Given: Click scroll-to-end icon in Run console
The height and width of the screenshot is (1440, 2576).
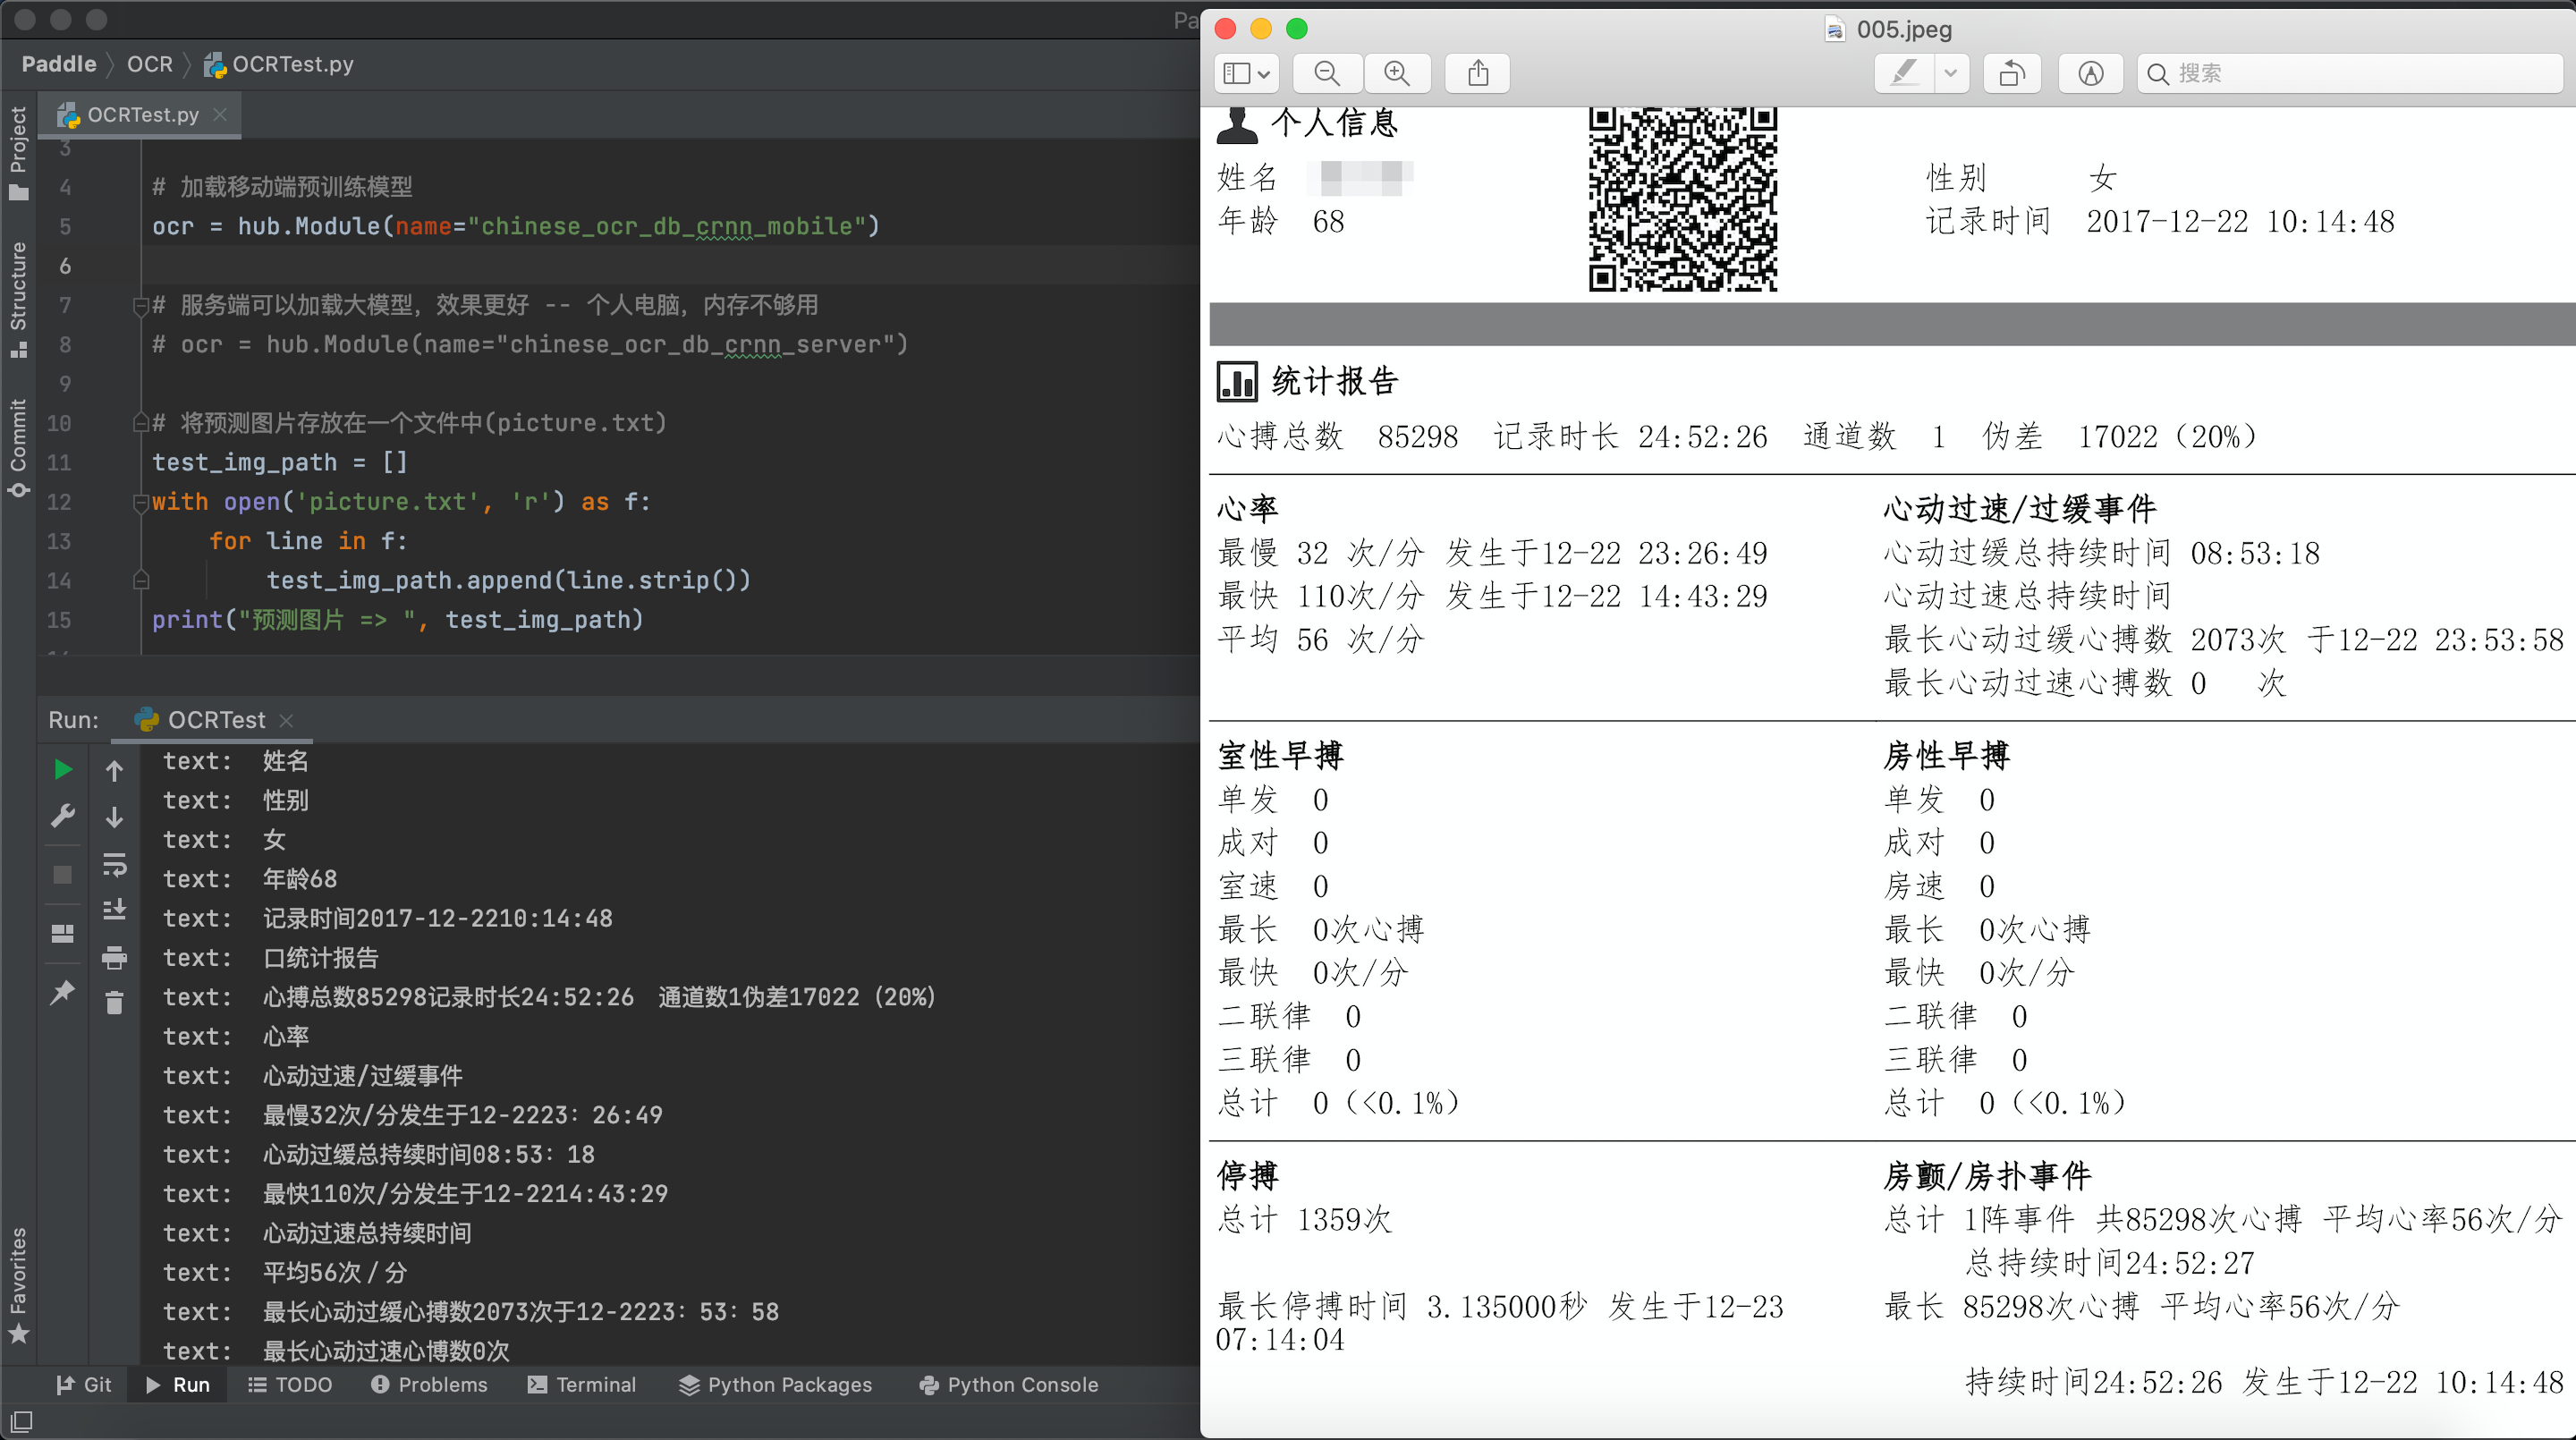Looking at the screenshot, I should pyautogui.click(x=114, y=910).
